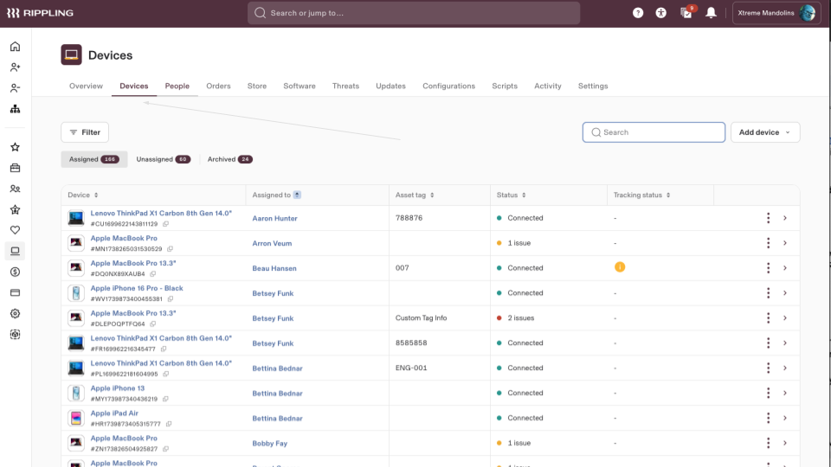Switch to the People tab
The width and height of the screenshot is (831, 467).
[x=177, y=86]
